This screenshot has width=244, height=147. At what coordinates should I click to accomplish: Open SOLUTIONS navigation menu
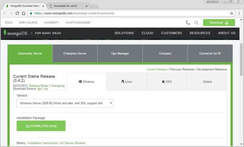124,33
